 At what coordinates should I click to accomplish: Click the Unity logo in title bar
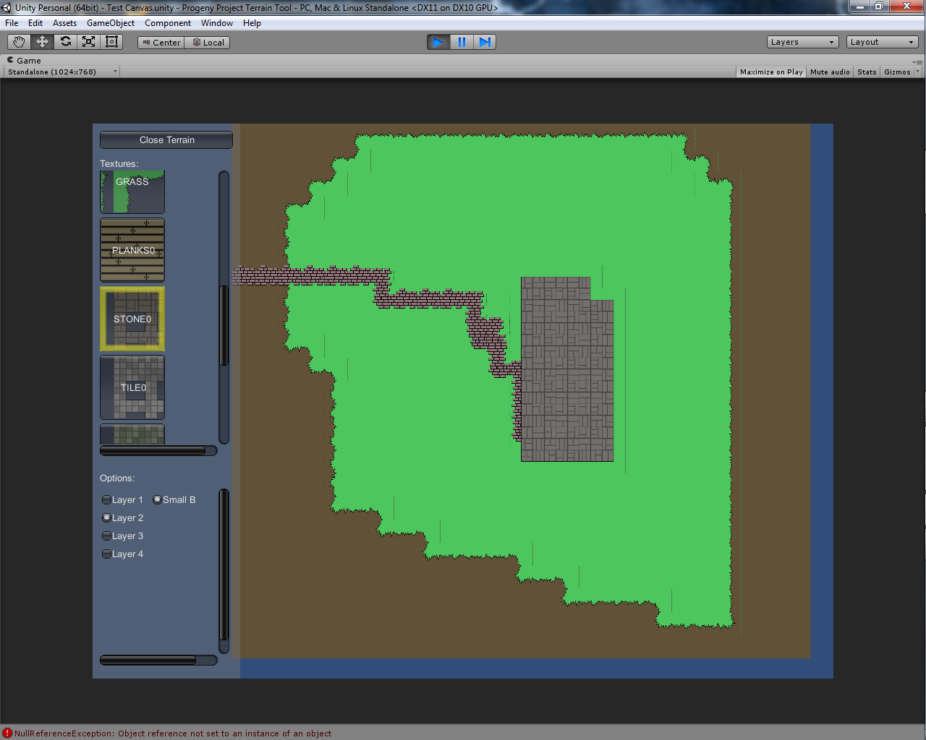[x=7, y=7]
